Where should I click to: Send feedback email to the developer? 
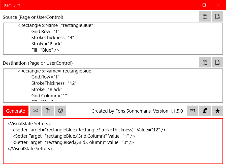click(192, 111)
